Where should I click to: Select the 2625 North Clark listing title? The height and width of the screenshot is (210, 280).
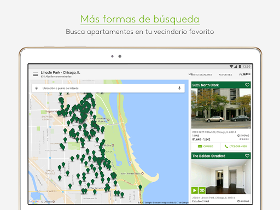(x=206, y=85)
